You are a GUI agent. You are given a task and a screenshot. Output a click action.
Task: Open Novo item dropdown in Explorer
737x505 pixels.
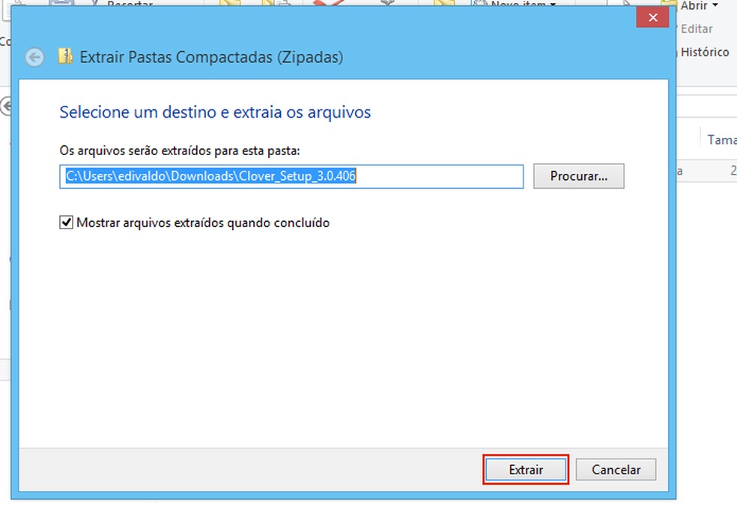[523, 4]
